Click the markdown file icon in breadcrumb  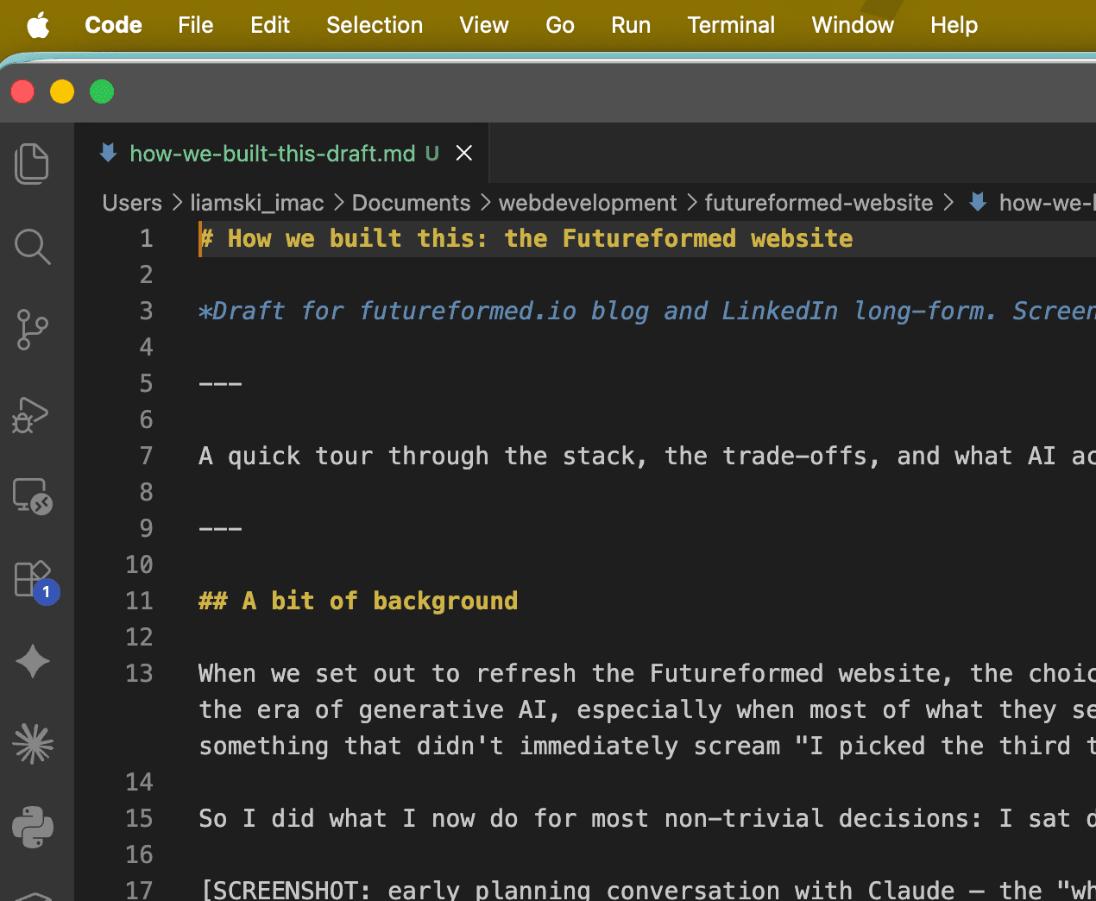pos(978,202)
